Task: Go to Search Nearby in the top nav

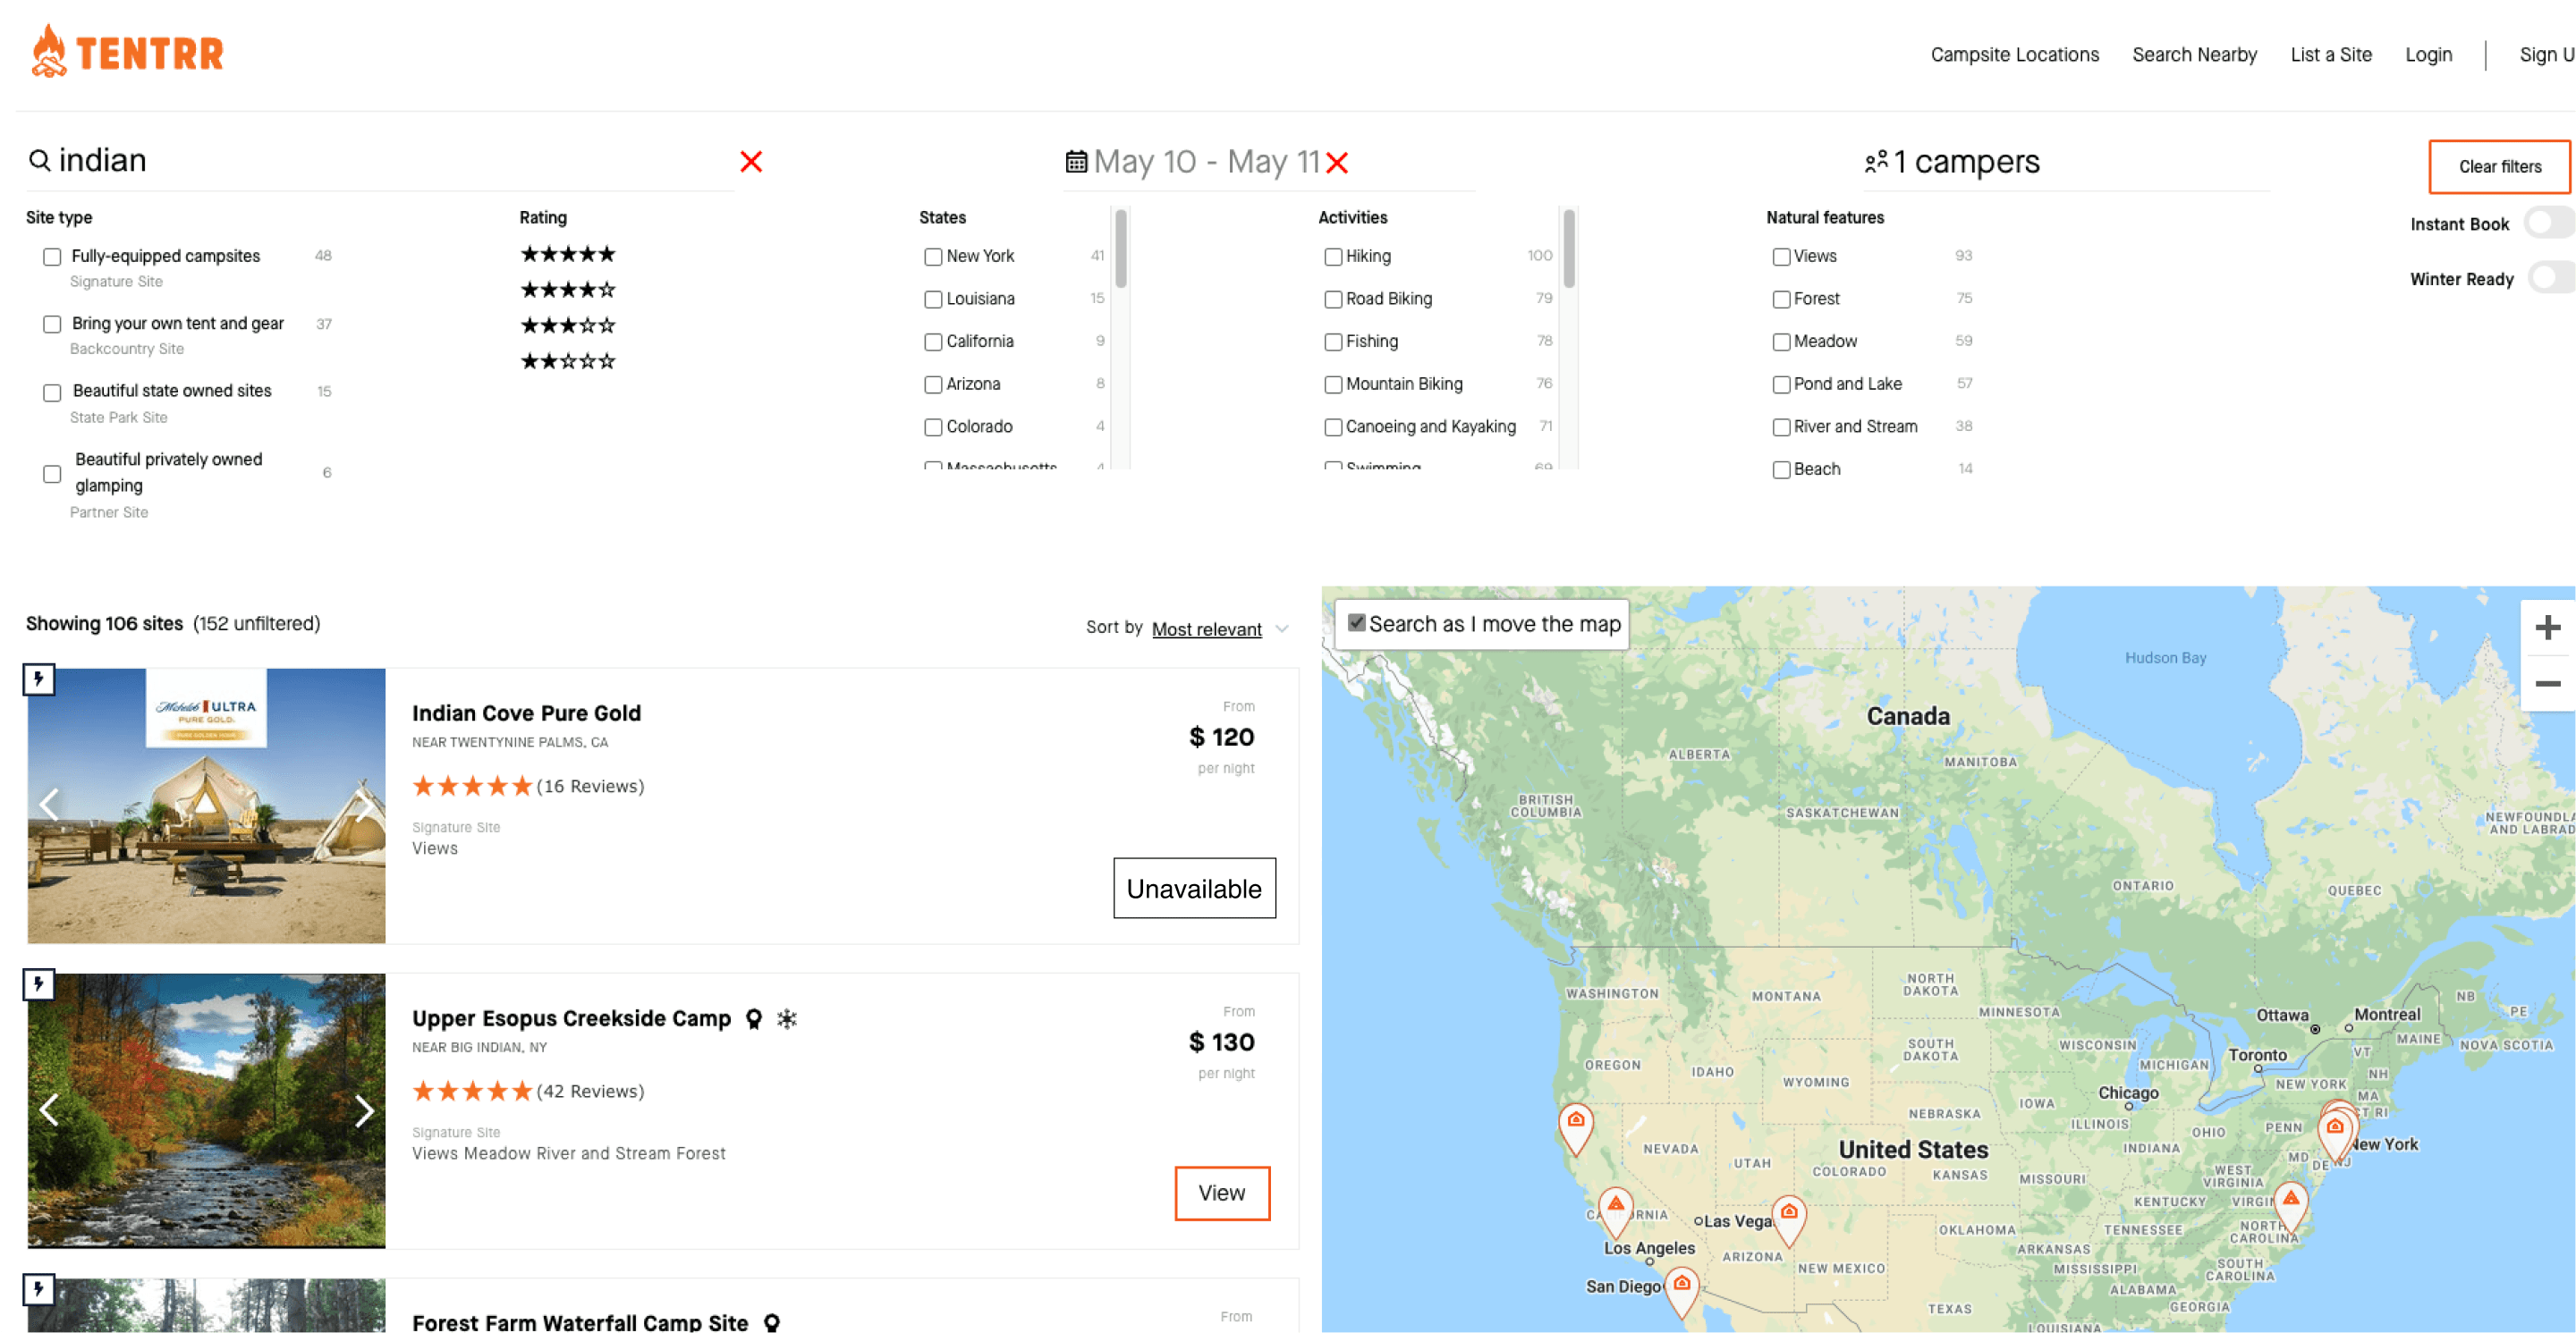Action: pyautogui.click(x=2194, y=55)
